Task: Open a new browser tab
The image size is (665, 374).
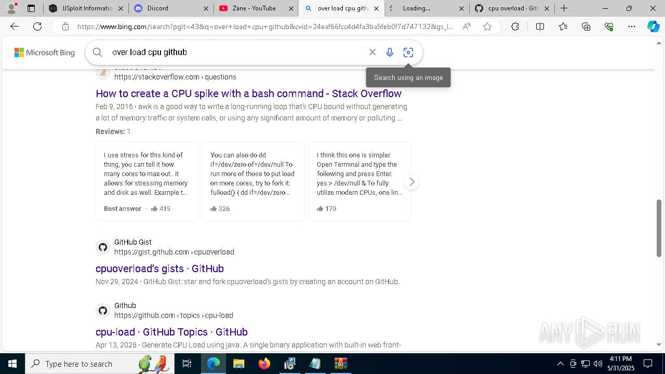Action: tap(564, 8)
